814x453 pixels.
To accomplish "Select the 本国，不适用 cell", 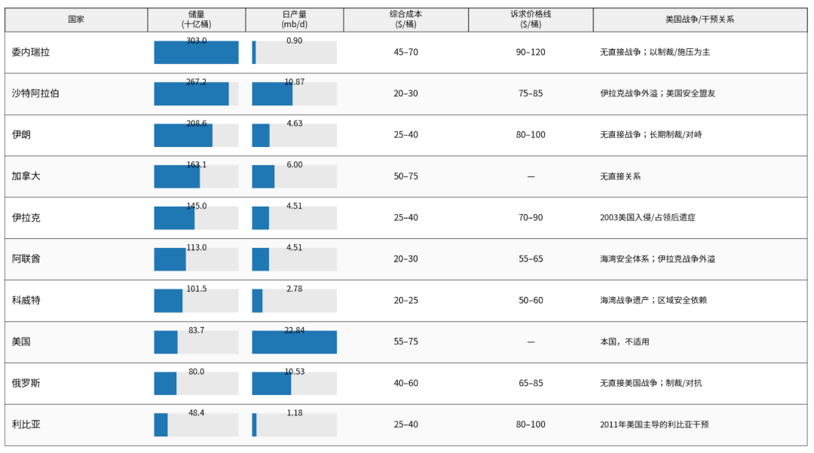I will pos(624,342).
